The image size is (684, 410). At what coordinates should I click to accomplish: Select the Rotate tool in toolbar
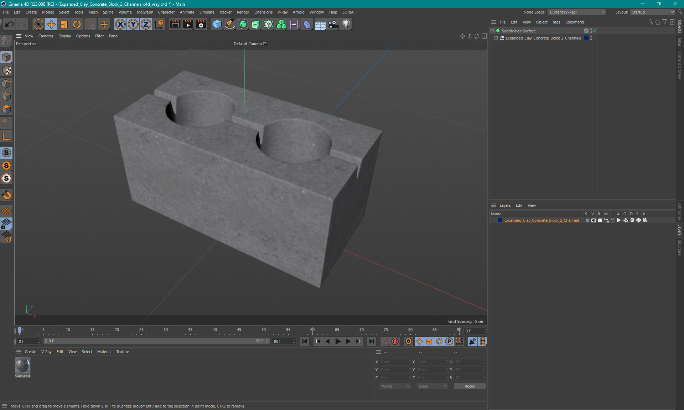click(77, 24)
